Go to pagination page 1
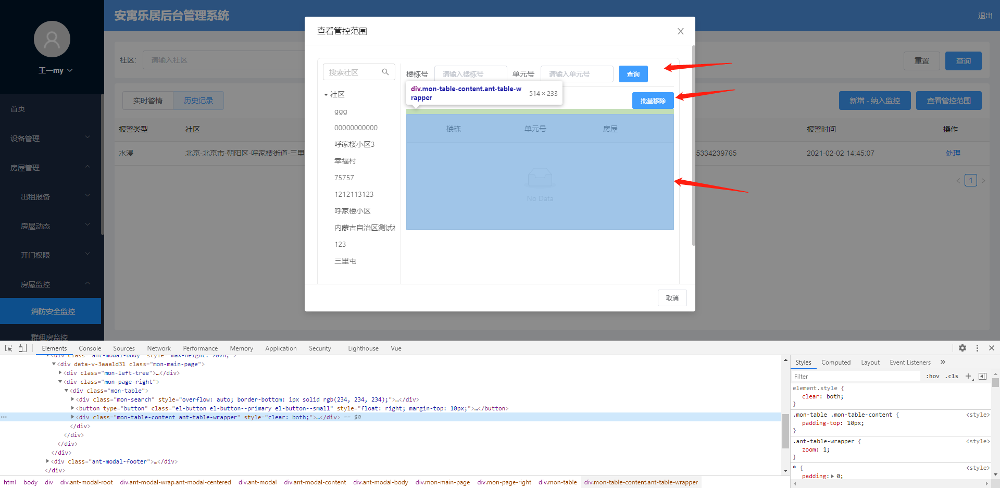 click(x=971, y=180)
